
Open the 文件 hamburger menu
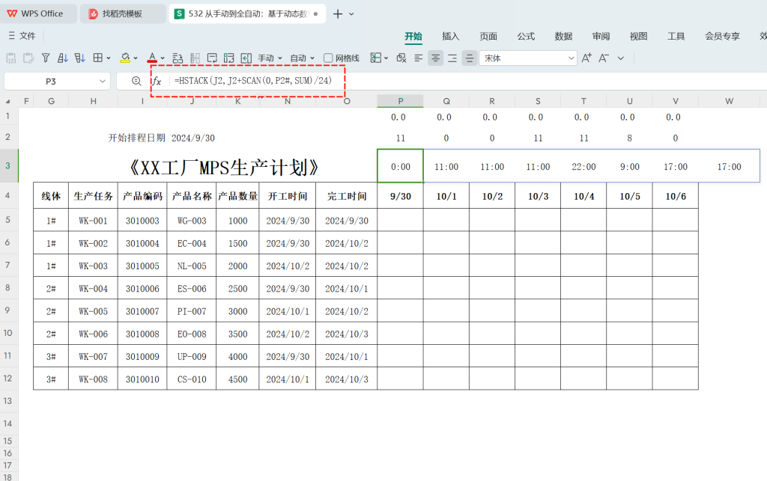point(22,36)
